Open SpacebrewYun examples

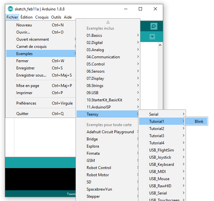coord(108,189)
